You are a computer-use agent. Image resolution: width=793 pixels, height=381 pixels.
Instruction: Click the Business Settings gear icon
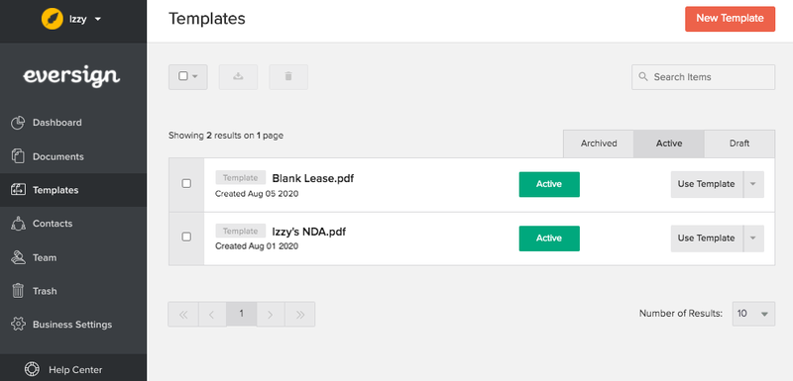[18, 325]
